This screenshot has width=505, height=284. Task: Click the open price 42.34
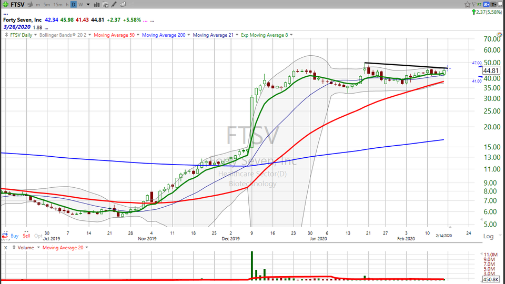(52, 20)
